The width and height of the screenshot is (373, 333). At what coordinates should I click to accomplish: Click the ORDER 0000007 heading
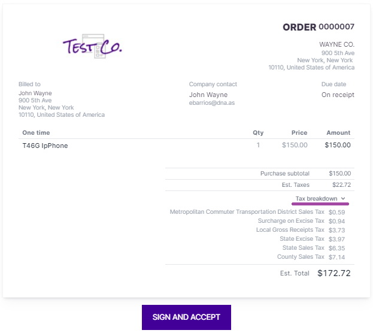coord(318,27)
